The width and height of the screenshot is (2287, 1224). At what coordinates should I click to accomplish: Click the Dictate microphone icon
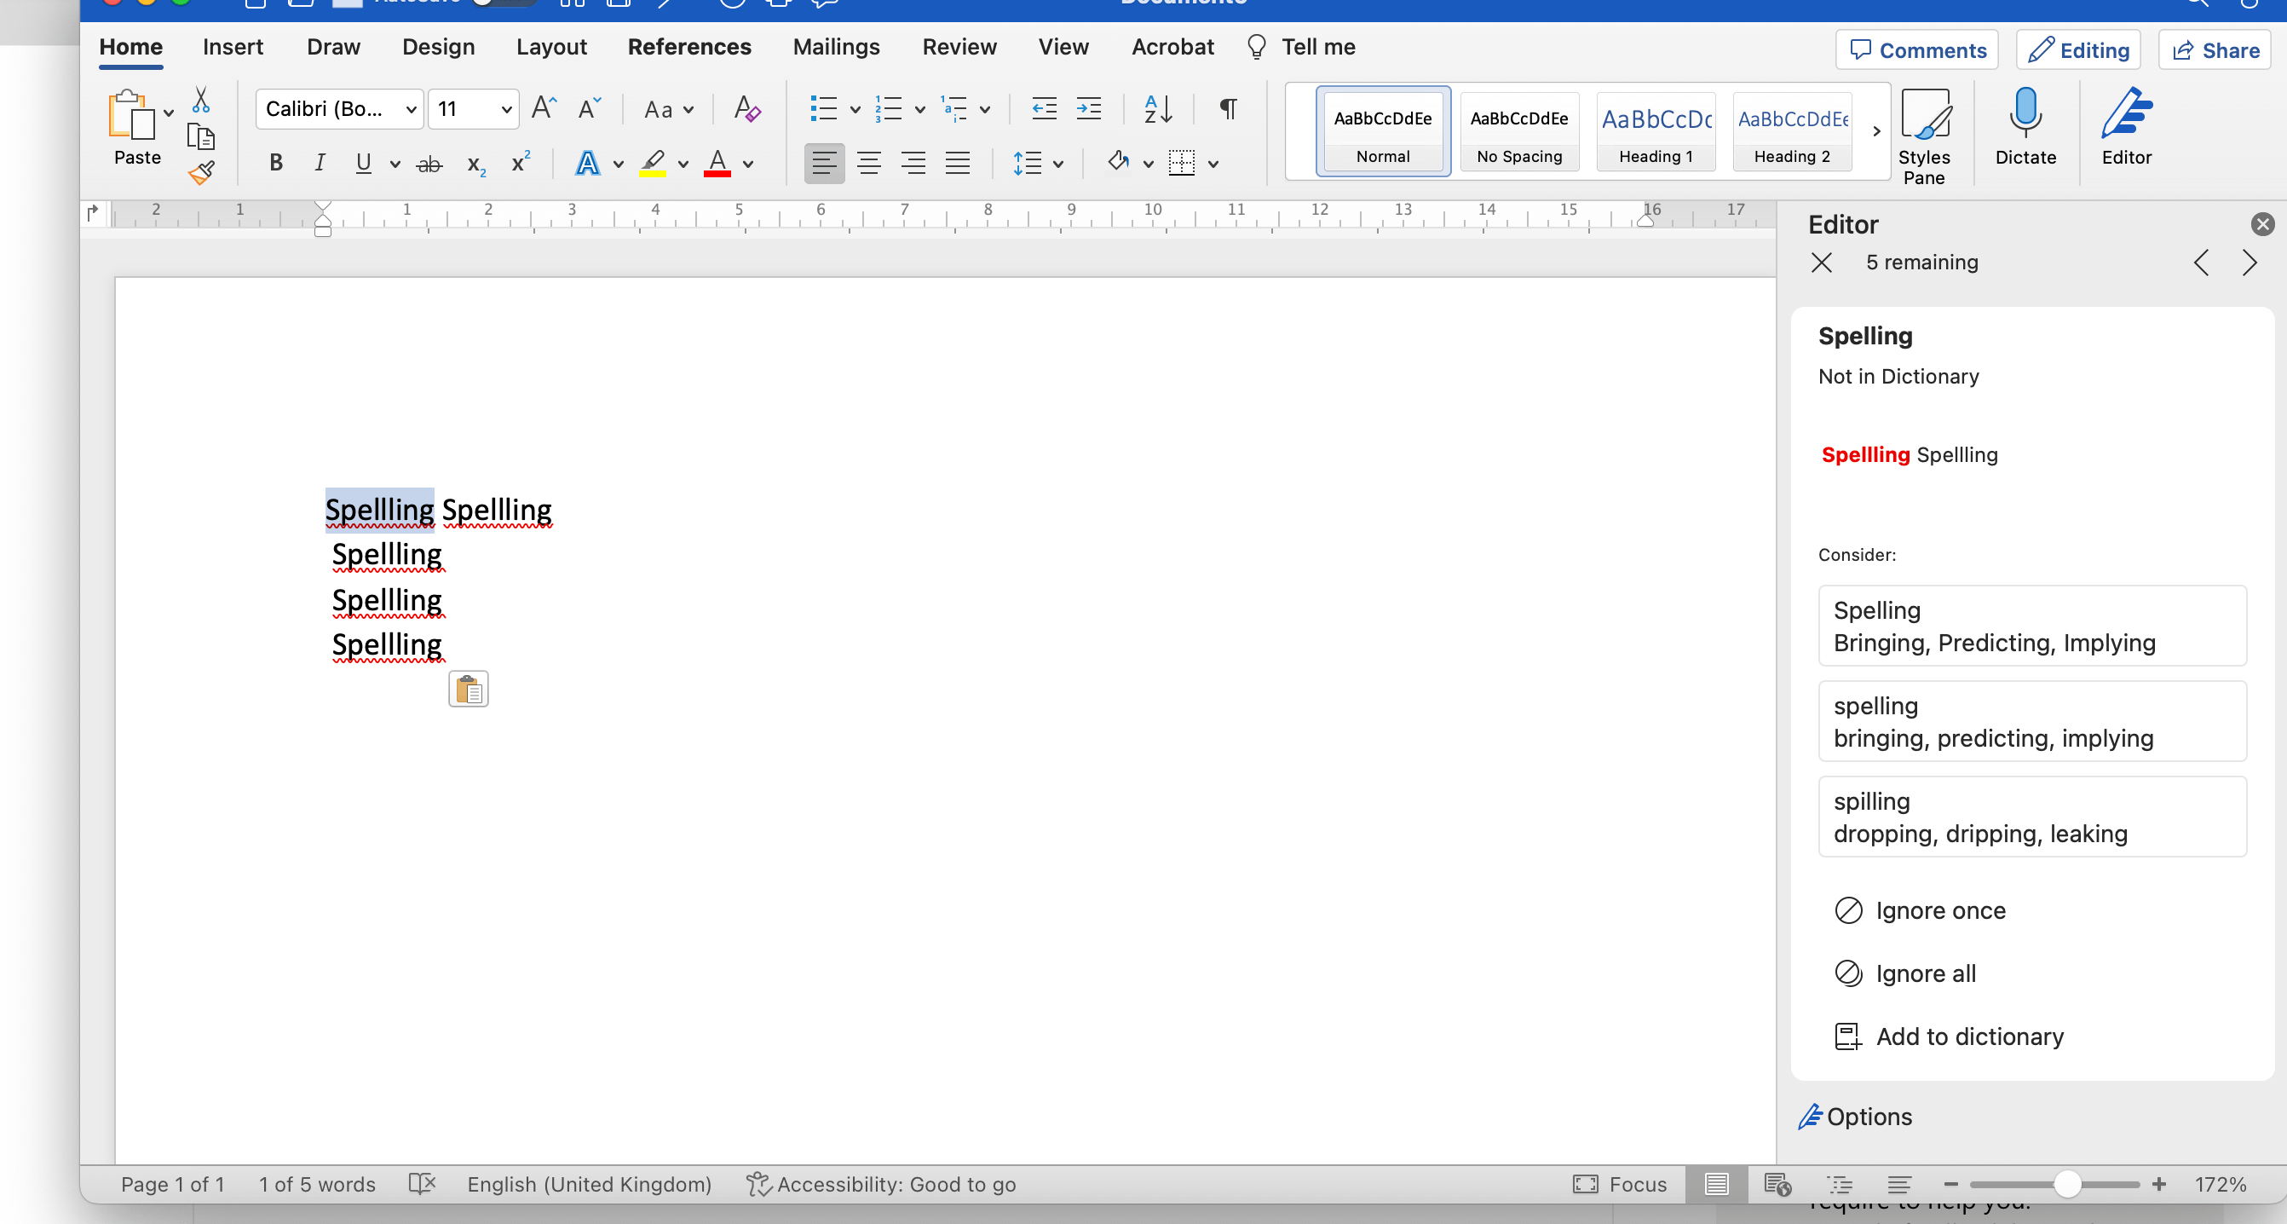(2025, 114)
